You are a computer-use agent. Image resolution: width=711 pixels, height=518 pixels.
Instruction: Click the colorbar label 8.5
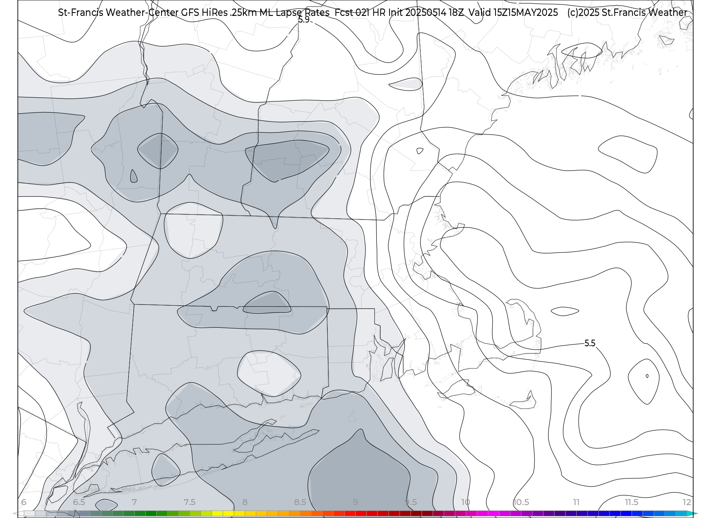click(x=300, y=502)
